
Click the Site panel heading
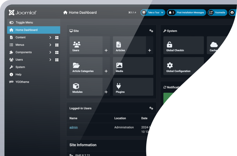(x=74, y=31)
